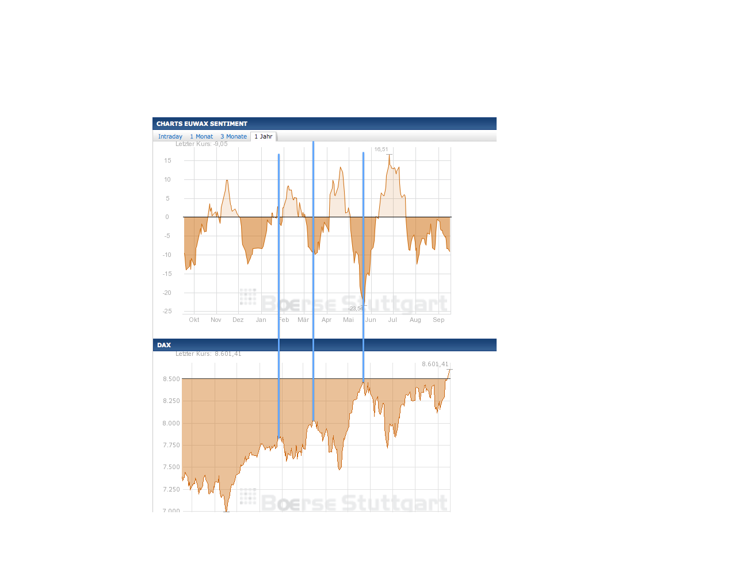Click the Boerse Stuttgart dot-grid logo in sentiment chart
This screenshot has height=568, width=740.
[248, 297]
